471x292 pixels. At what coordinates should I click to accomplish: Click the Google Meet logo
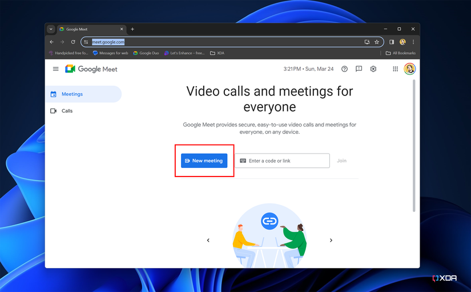point(91,69)
